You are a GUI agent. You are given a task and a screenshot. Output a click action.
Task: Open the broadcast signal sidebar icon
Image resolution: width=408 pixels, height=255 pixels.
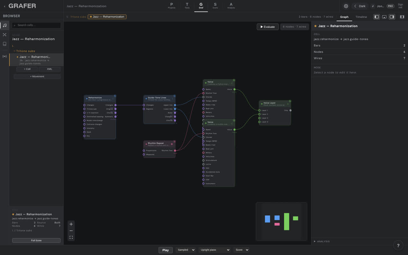pos(4,56)
